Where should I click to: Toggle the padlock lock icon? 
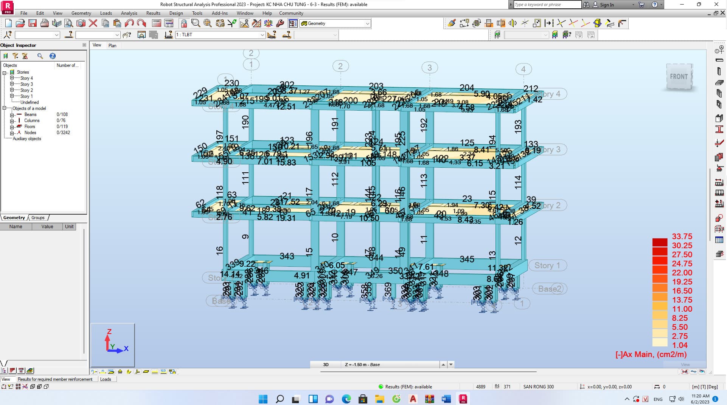coord(183,23)
